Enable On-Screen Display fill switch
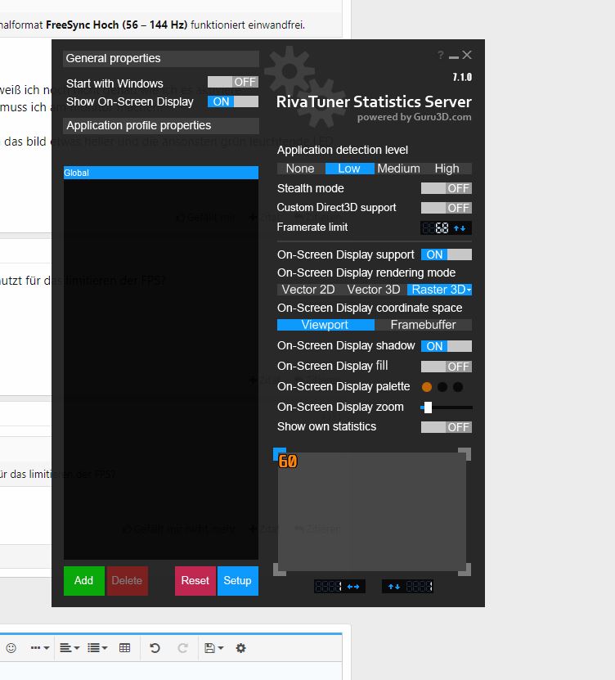Screen dimensions: 615x680 click(x=446, y=367)
